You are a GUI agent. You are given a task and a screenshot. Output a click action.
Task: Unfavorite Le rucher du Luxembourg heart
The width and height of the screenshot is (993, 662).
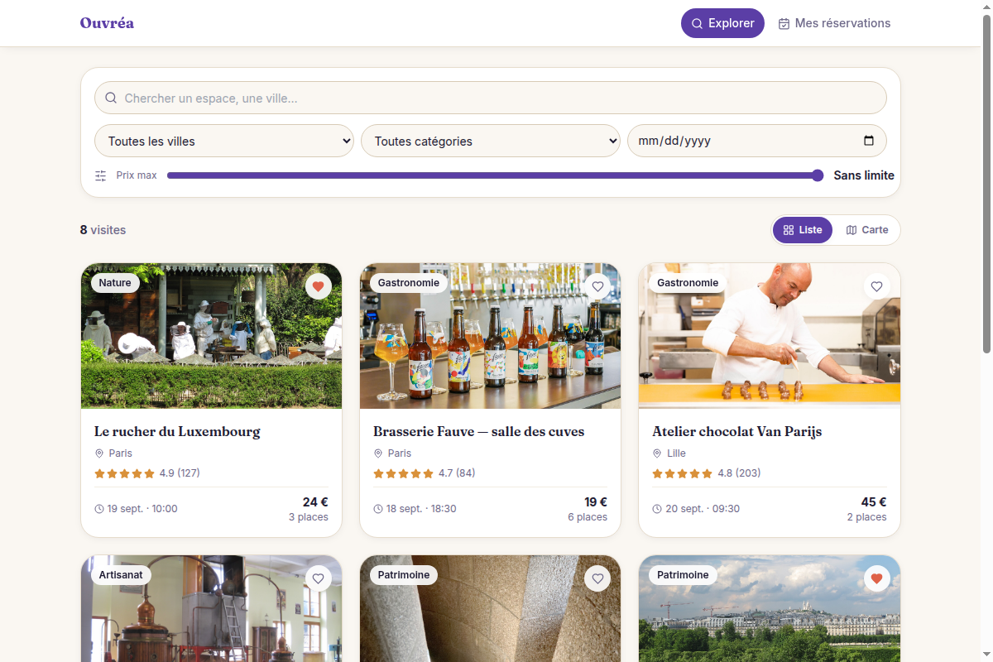tap(319, 286)
